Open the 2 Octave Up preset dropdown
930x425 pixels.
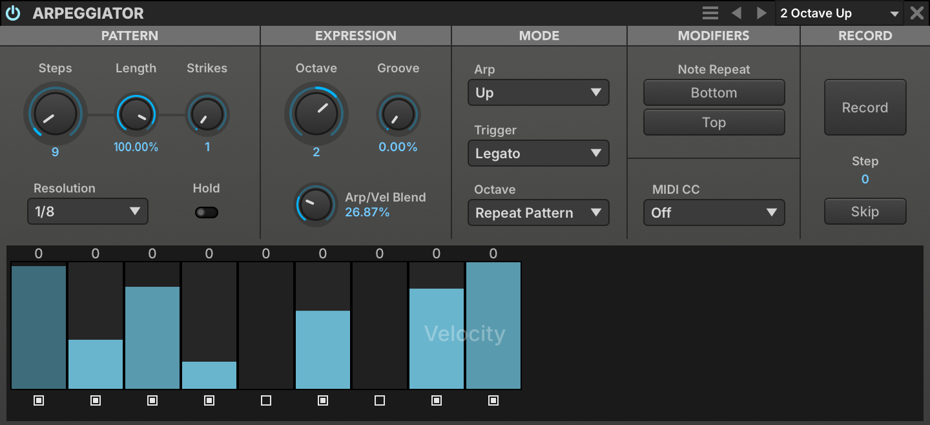point(840,13)
